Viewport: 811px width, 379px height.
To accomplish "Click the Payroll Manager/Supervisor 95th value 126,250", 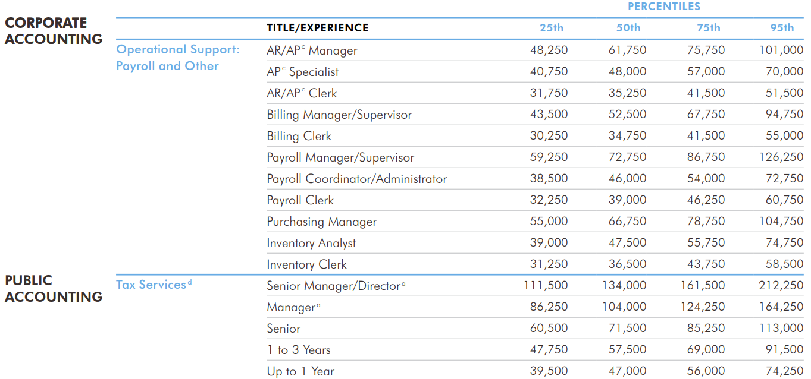I will [781, 157].
